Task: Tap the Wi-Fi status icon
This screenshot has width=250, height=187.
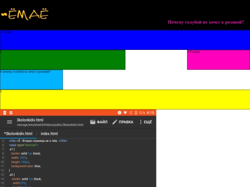Action: click(x=125, y=113)
